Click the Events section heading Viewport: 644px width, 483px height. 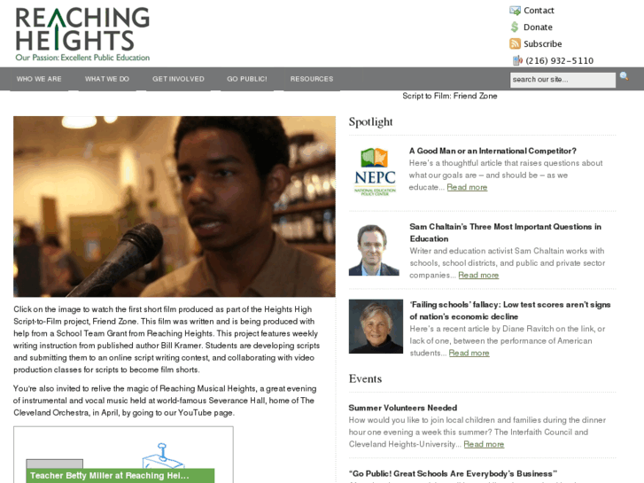(x=365, y=378)
